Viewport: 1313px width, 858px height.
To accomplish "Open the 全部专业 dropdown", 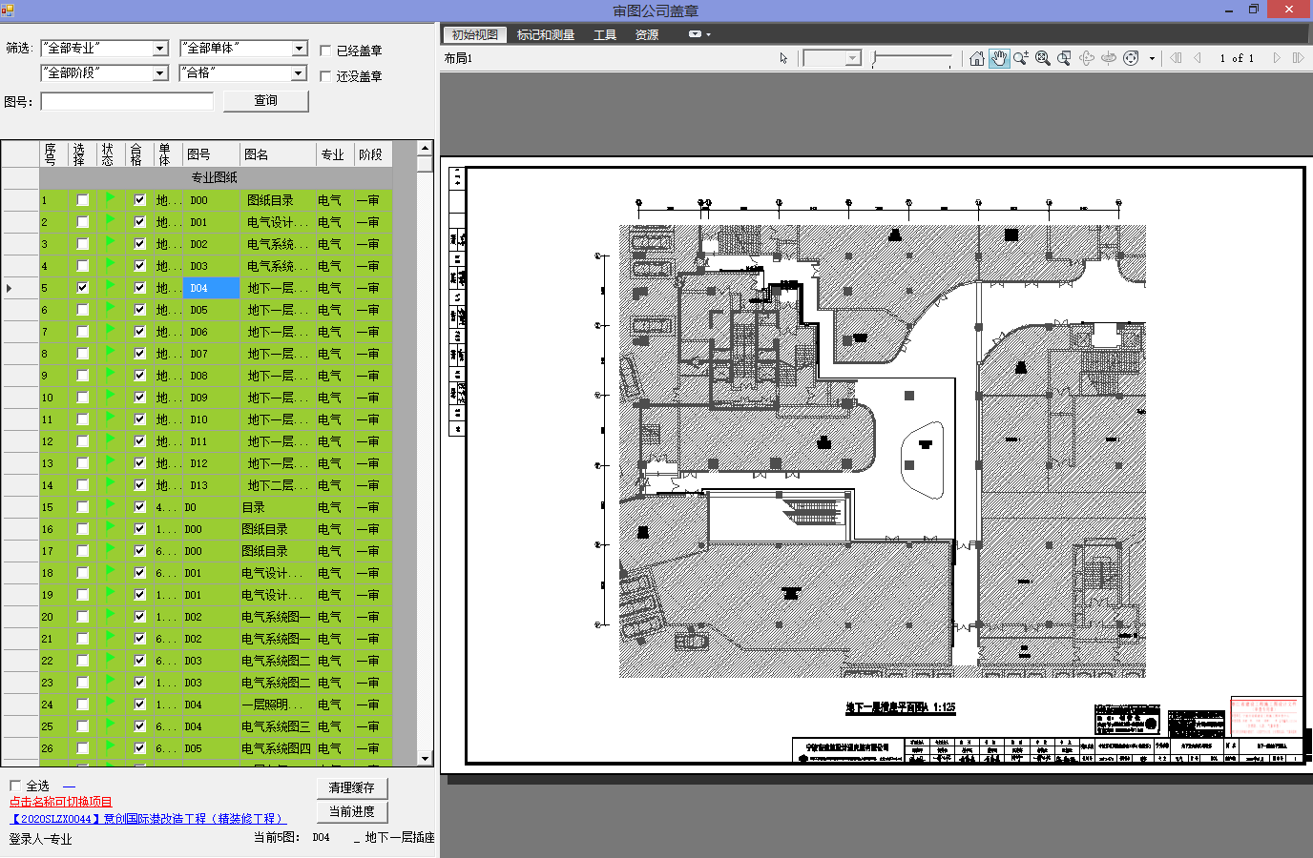I will [159, 49].
